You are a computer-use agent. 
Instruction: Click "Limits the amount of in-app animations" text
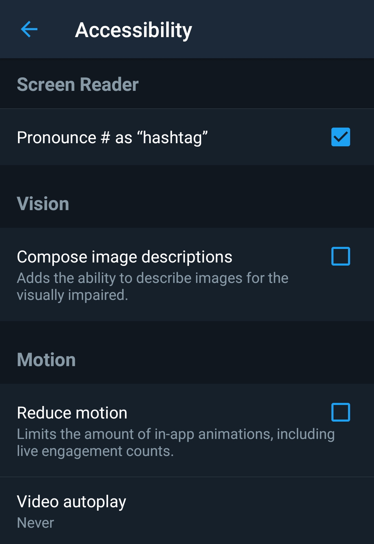coord(176,434)
